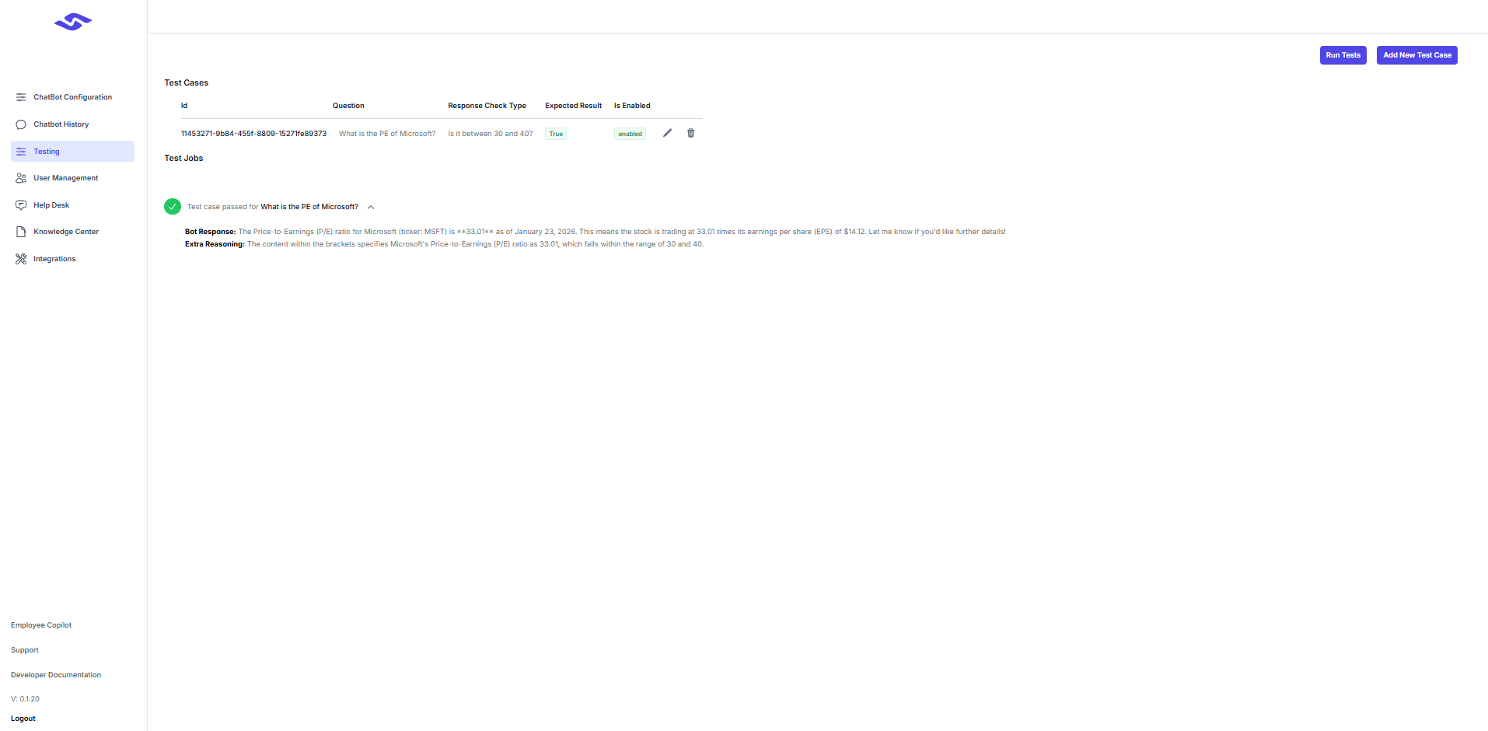Open the Testing menu item

coord(47,152)
